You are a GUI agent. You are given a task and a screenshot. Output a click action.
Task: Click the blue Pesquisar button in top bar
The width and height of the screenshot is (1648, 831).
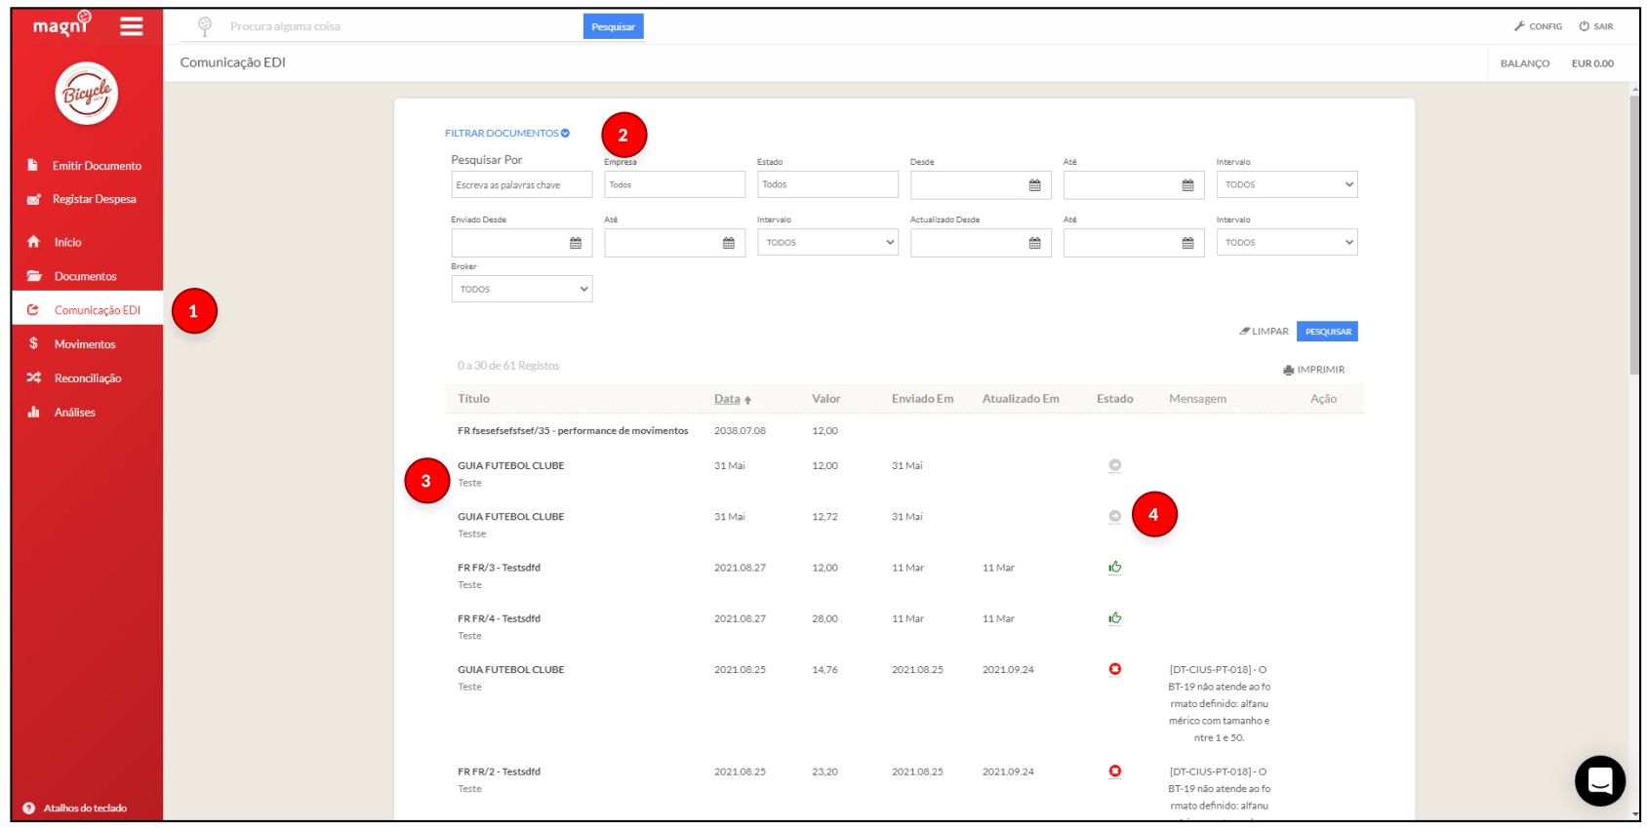pyautogui.click(x=613, y=26)
